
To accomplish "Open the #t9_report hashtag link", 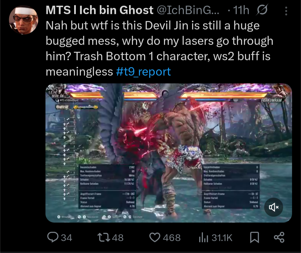I will pos(144,72).
